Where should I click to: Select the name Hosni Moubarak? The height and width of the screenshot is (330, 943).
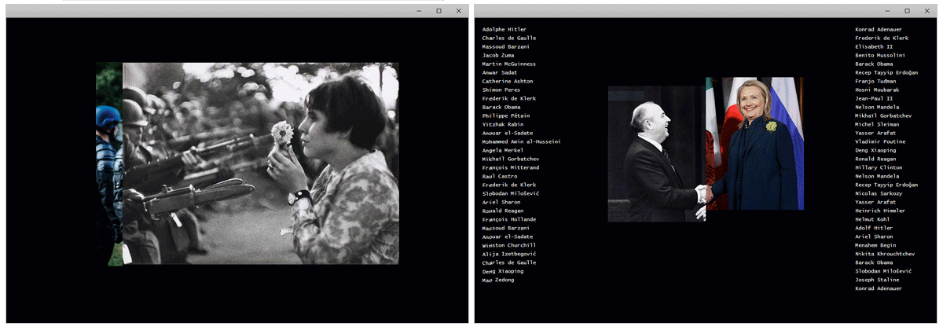[x=878, y=90]
